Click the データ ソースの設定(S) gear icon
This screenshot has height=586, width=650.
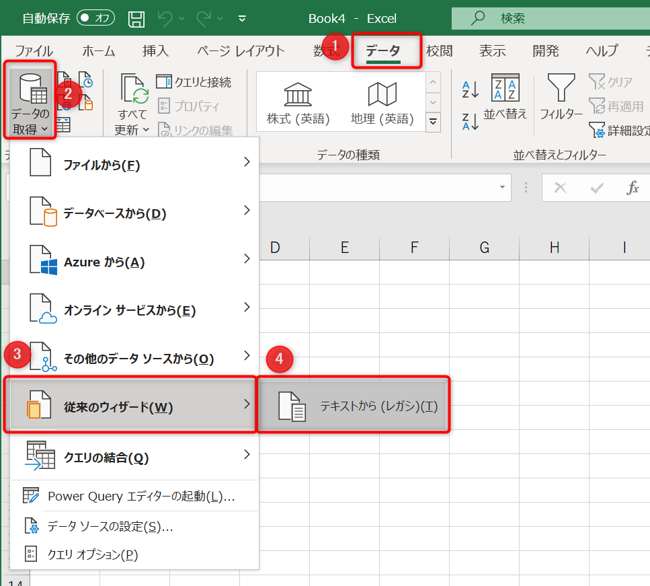point(31,525)
